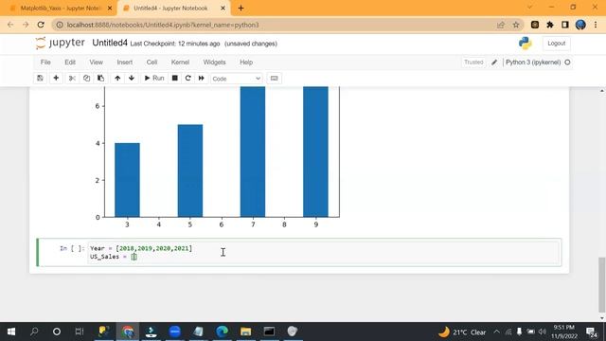Open the Widgets menu
606x341 pixels.
[214, 63]
